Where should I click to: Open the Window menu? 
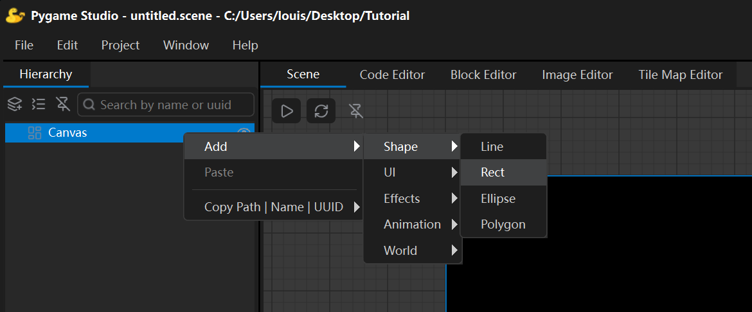click(186, 46)
